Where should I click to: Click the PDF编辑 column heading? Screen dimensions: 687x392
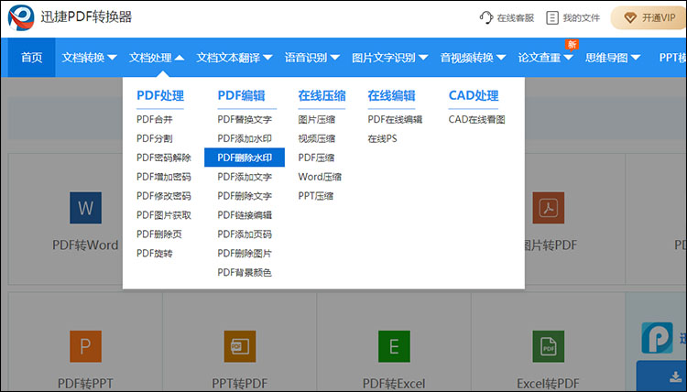point(242,95)
